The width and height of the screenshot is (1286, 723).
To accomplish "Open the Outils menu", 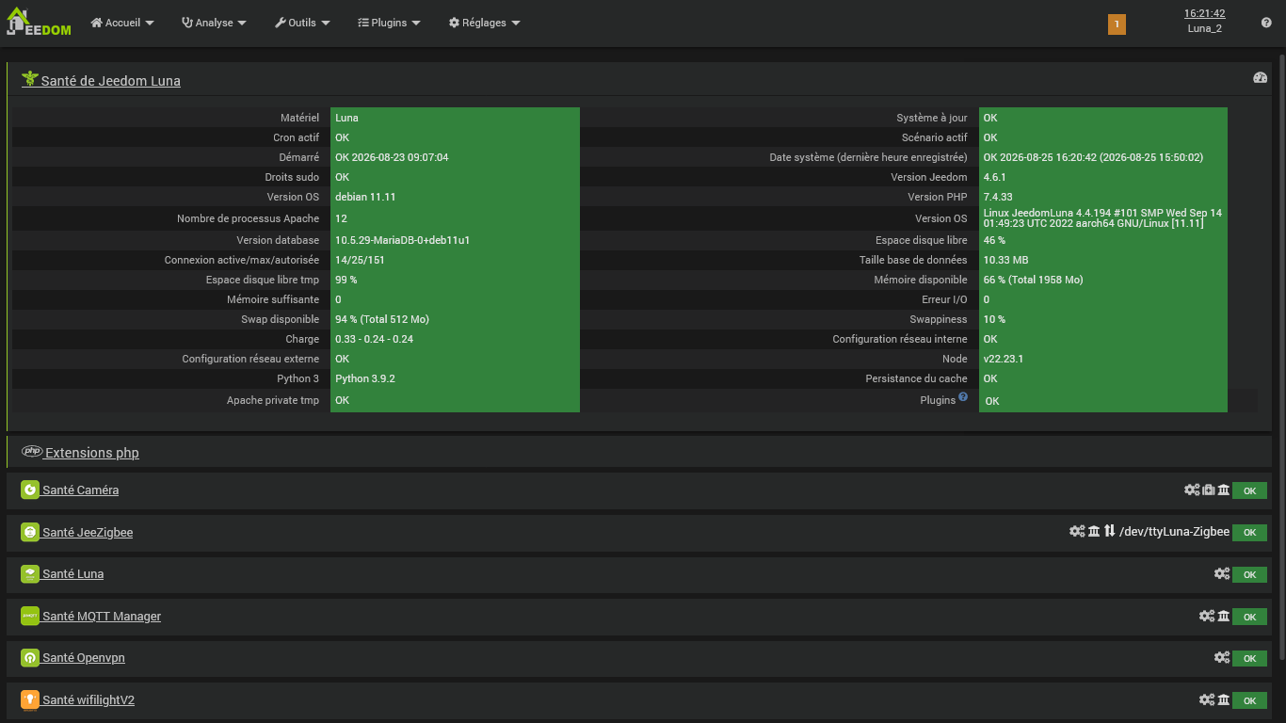I will (302, 23).
